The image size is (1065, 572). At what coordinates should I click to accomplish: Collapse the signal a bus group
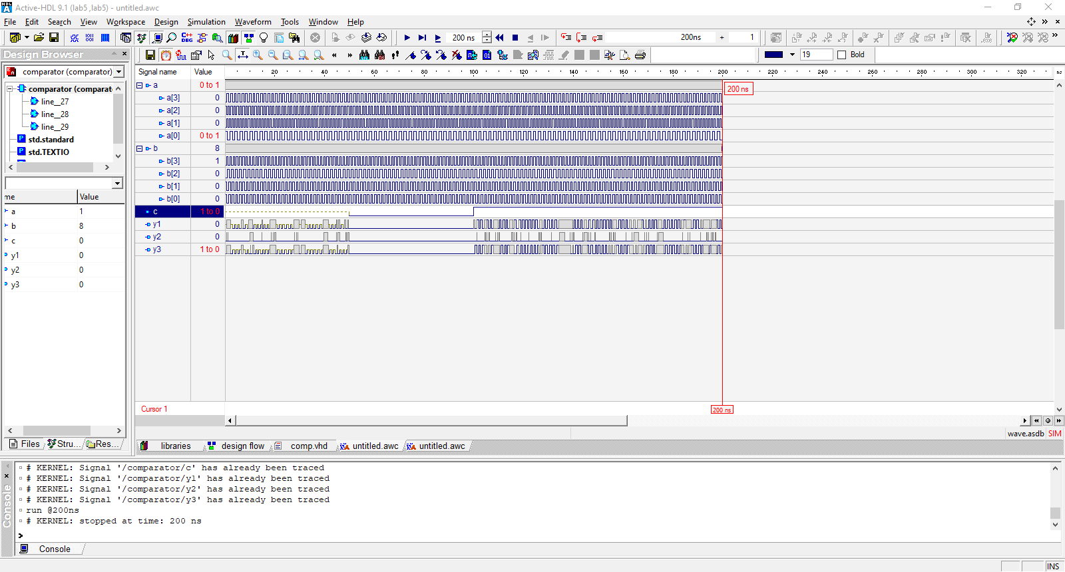click(140, 85)
